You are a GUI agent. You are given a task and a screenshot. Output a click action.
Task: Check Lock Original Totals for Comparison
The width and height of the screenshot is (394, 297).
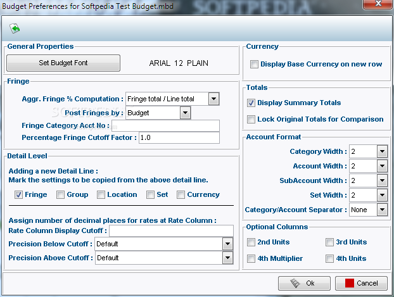click(x=251, y=119)
